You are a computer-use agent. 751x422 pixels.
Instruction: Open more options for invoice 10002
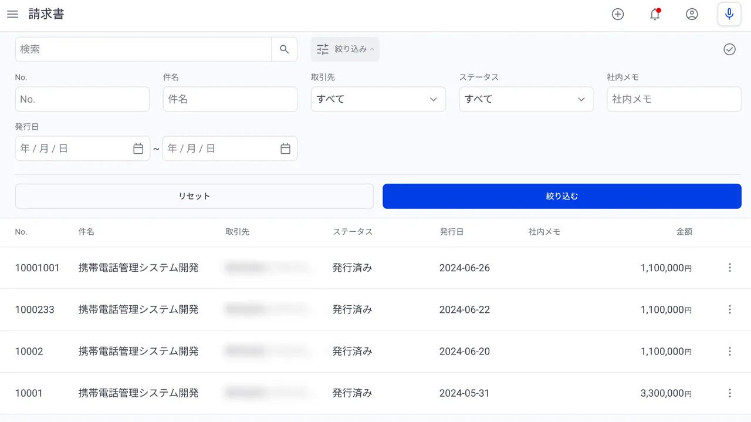click(730, 351)
